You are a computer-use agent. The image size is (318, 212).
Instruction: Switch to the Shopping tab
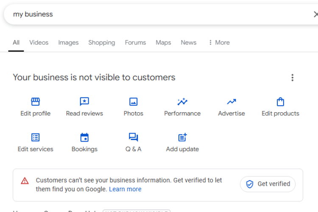102,42
